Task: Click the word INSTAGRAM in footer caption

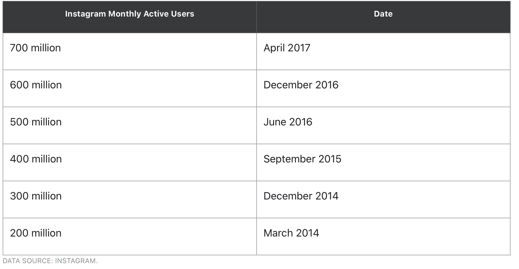Action: click(x=76, y=261)
